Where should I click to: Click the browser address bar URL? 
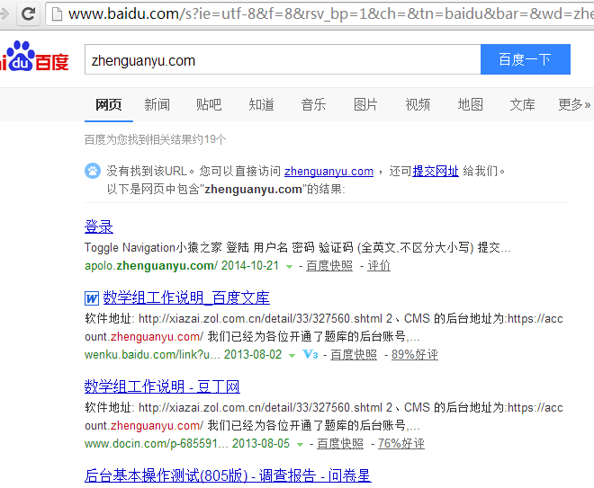(x=329, y=14)
